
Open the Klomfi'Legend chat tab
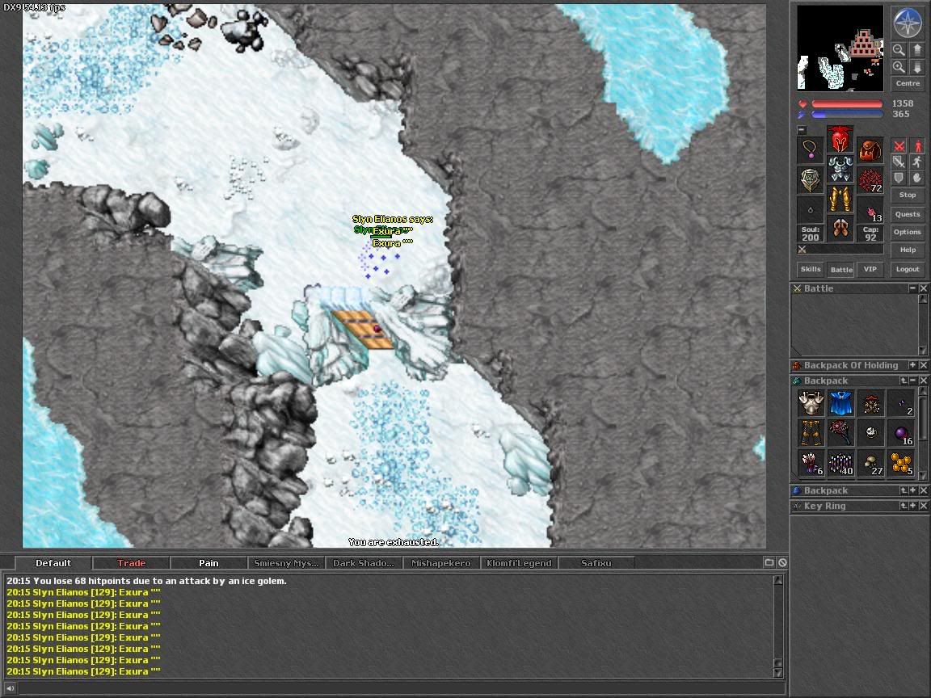click(519, 563)
